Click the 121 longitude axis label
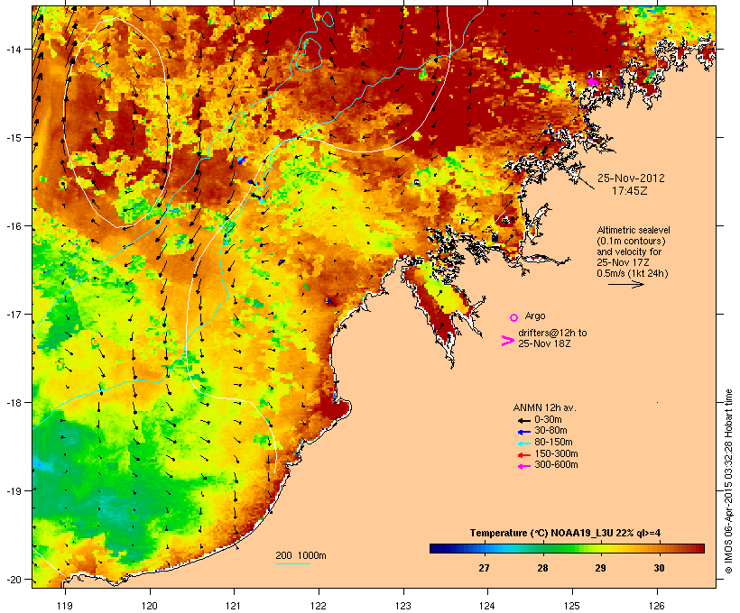740x613 pixels. [234, 606]
